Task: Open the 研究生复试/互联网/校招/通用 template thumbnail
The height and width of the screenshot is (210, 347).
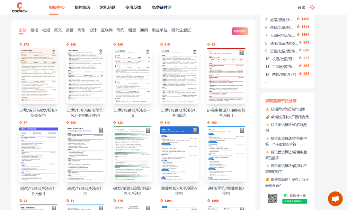Action: pos(226,76)
